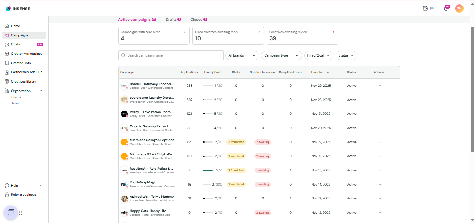
Task: Click '2 awaiting' for MicroLabs D3 + K2
Action: click(263, 156)
